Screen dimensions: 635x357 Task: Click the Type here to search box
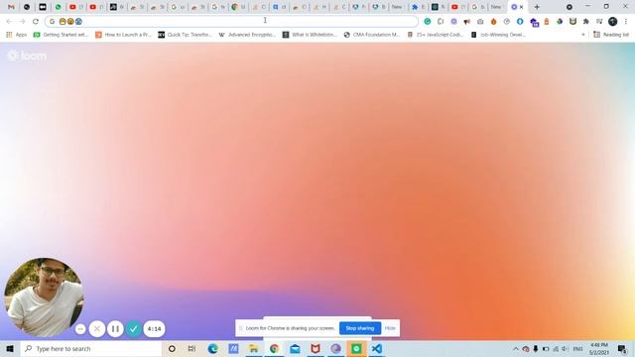point(91,348)
